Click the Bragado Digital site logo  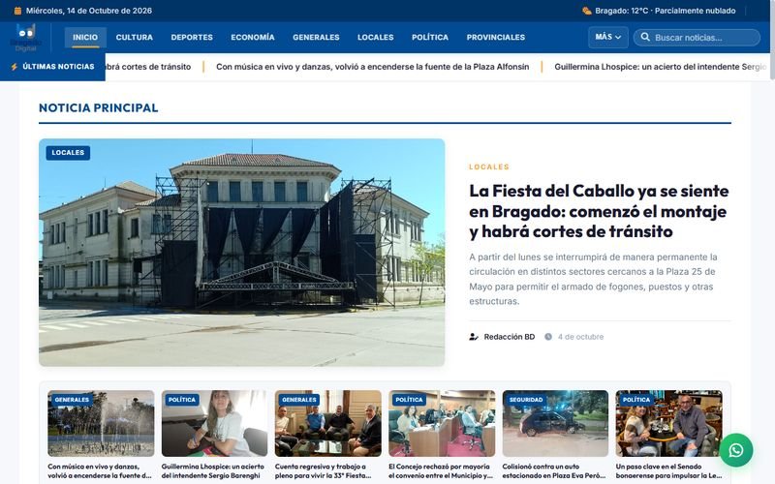tap(26, 37)
